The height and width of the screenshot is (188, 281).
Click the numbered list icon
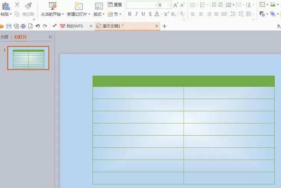coord(202,5)
